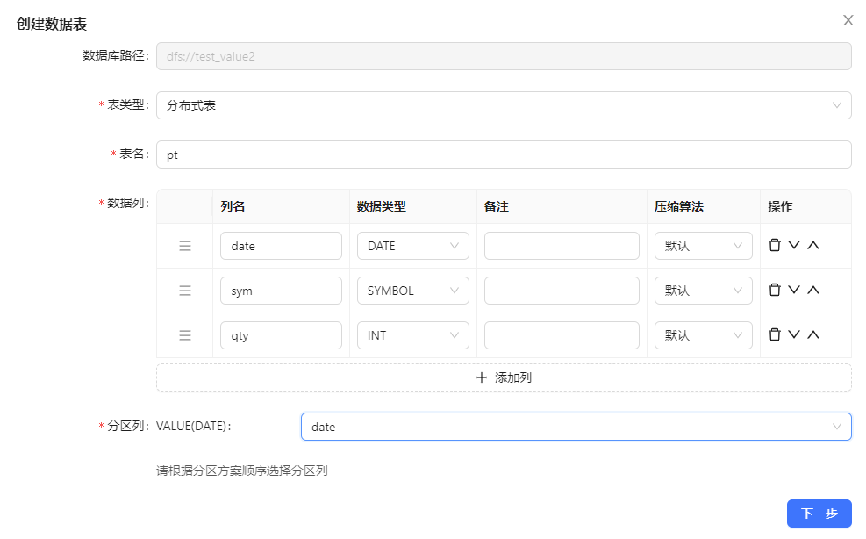Edit the qty column name field
866x539 pixels.
click(281, 335)
